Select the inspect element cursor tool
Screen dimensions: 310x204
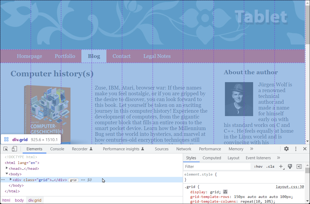6,149
